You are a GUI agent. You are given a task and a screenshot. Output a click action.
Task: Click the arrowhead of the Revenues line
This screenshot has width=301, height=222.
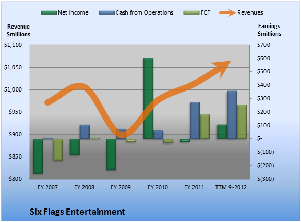[x=222, y=69]
